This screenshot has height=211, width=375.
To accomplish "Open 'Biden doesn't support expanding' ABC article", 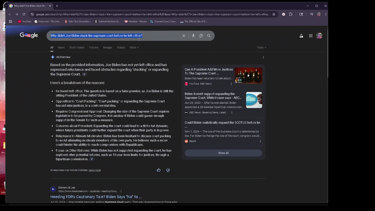I will click(213, 96).
